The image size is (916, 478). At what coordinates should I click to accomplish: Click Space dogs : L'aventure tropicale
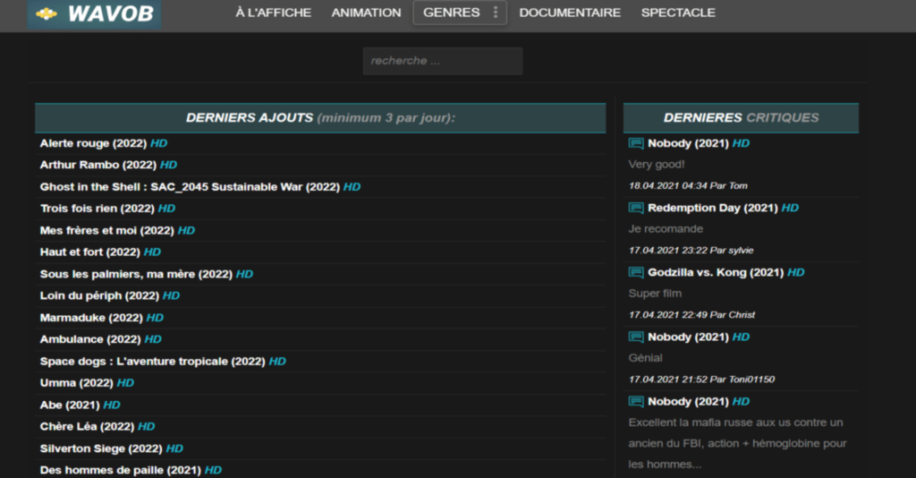[x=152, y=362]
